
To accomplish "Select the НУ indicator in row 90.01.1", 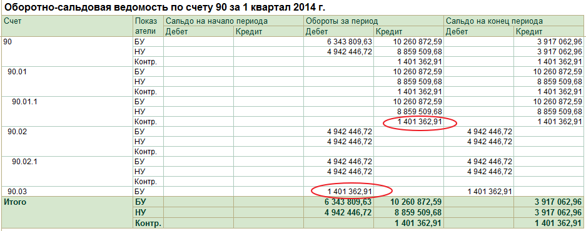I will pos(139,112).
